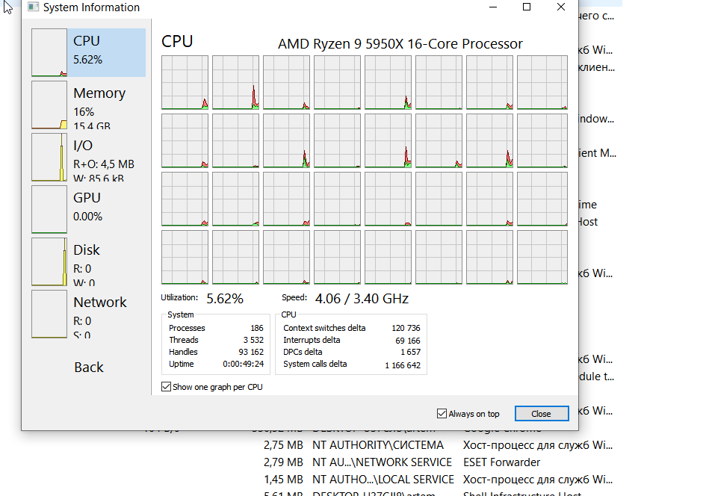The width and height of the screenshot is (706, 496).
Task: Click the System Information title bar icon
Action: tap(33, 7)
